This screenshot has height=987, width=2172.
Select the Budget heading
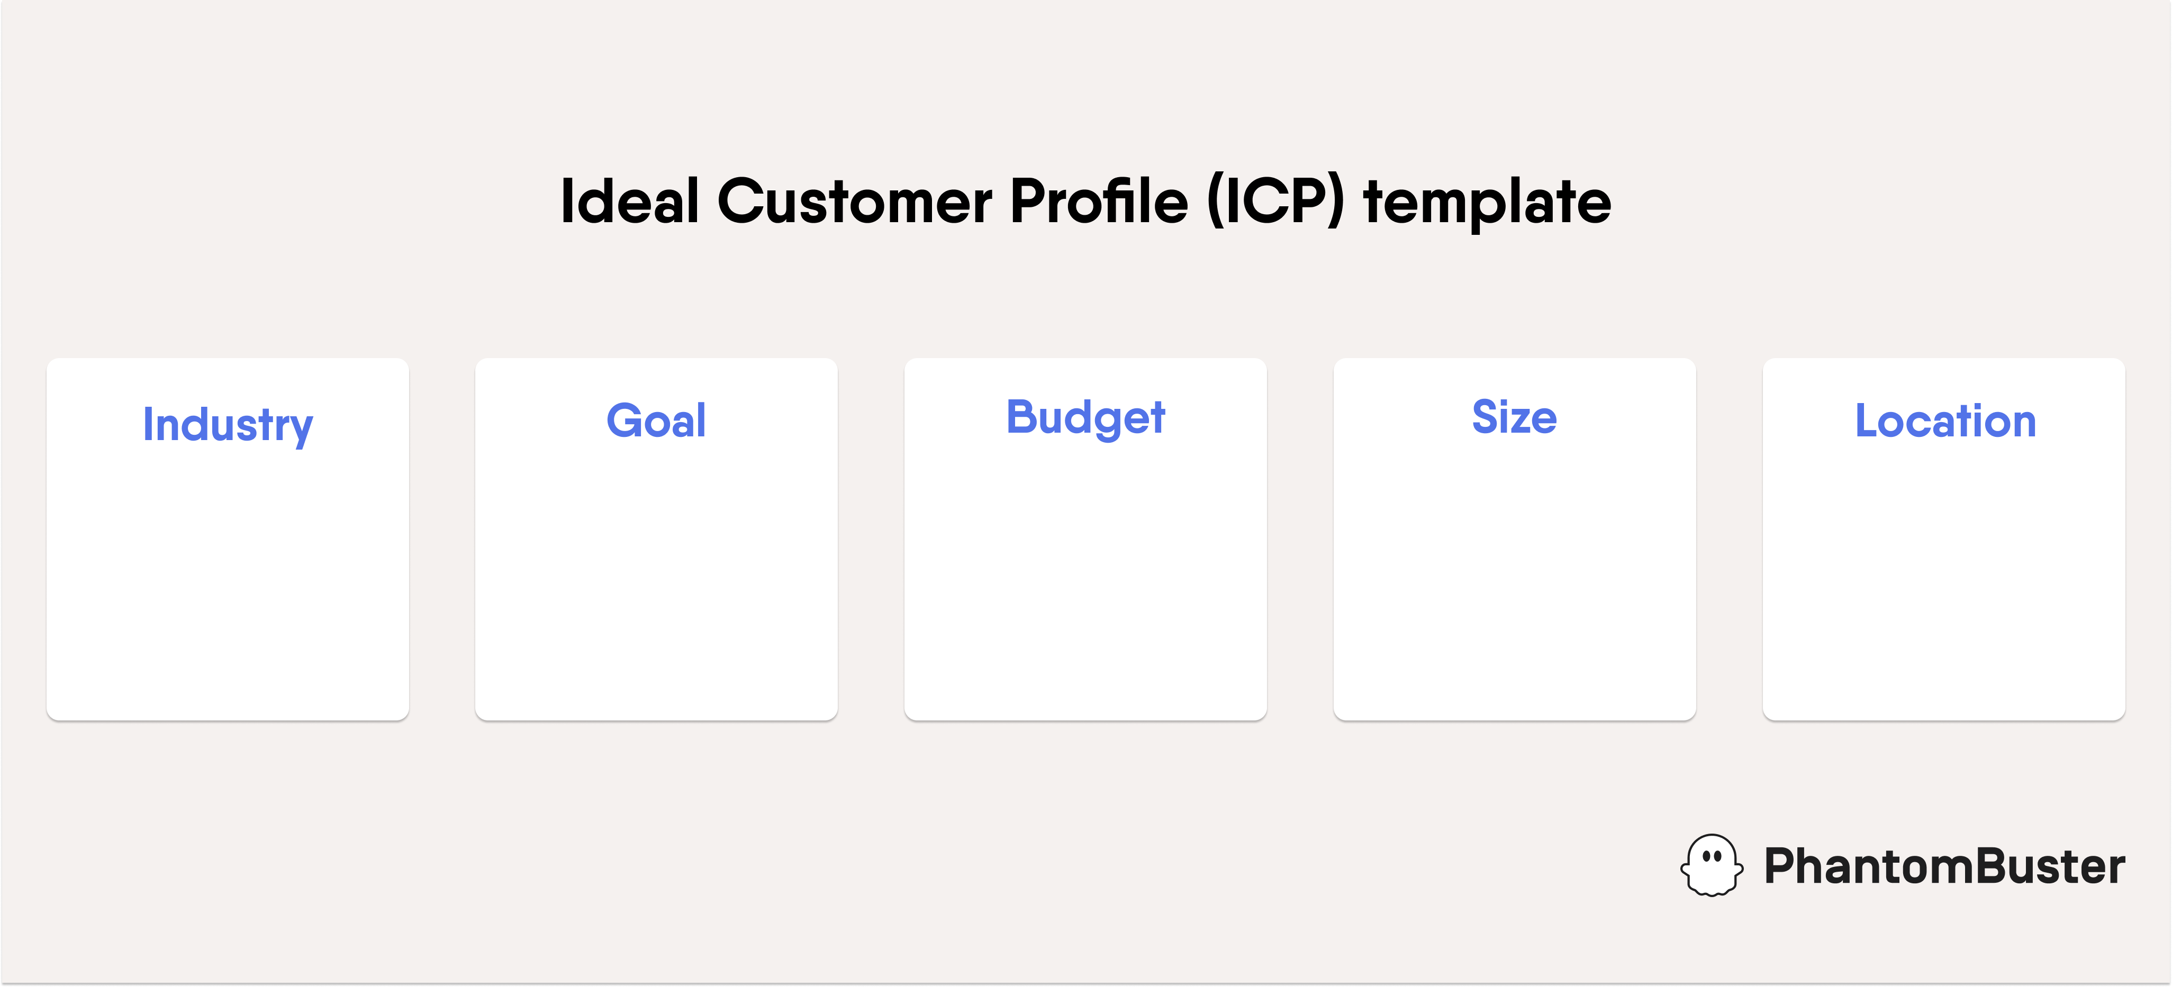tap(1085, 418)
